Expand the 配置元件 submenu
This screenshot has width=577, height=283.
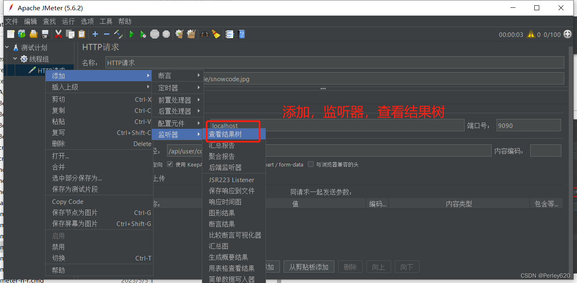coord(178,123)
